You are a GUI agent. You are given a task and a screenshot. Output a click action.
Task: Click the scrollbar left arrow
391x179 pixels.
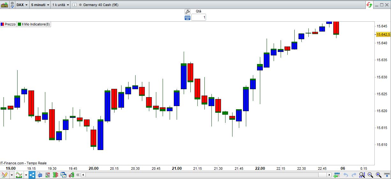(x=83, y=175)
